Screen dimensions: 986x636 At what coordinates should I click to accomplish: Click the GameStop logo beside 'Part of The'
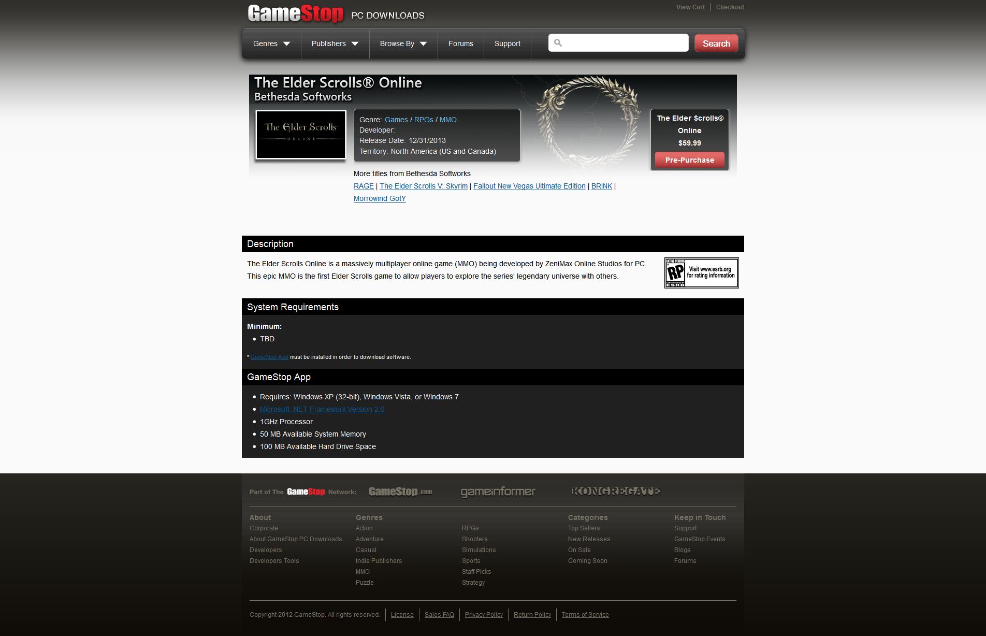click(306, 492)
